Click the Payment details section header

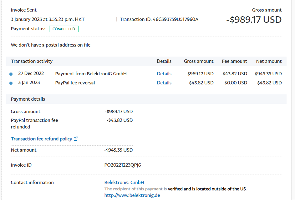click(28, 99)
